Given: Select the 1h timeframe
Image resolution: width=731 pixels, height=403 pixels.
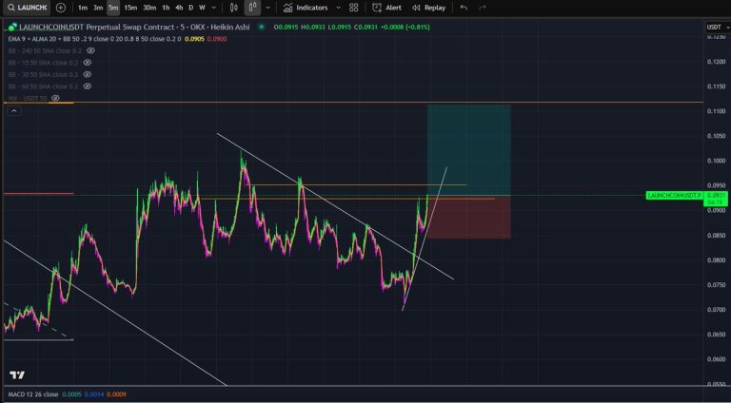Looking at the screenshot, I should click(166, 8).
